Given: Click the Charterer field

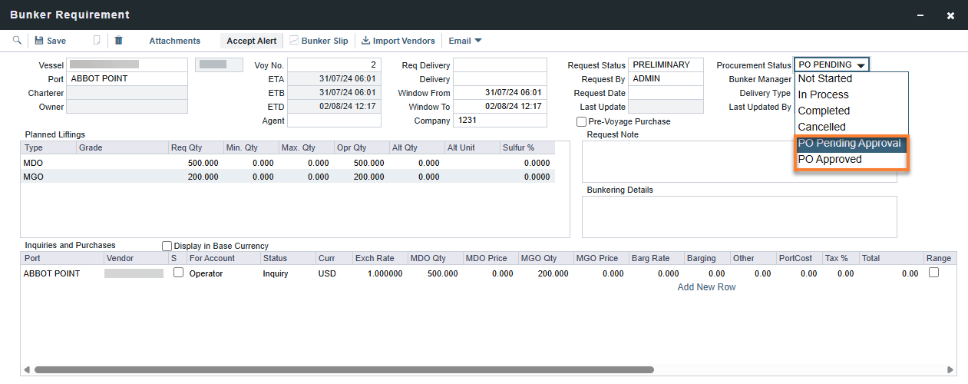Looking at the screenshot, I should [127, 93].
